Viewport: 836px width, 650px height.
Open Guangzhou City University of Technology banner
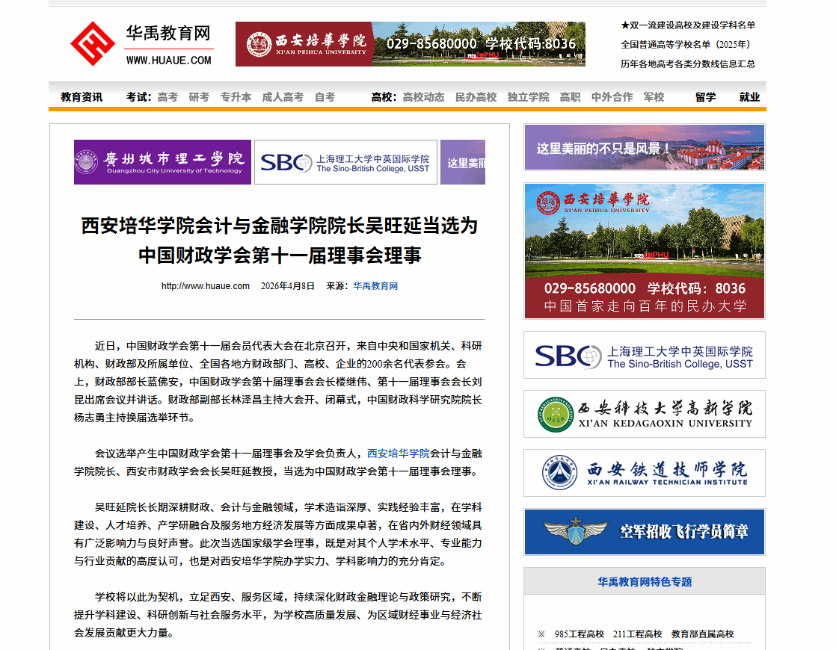(x=163, y=162)
